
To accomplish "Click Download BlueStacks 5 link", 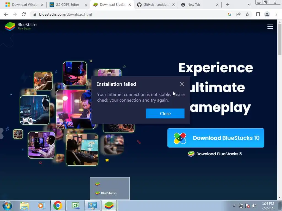I will click(215, 154).
